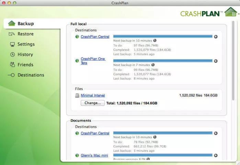The image size is (240, 165).
Task: Click 'Total: 1,520,092 files / 184.6GB' text
Action: [132, 103]
